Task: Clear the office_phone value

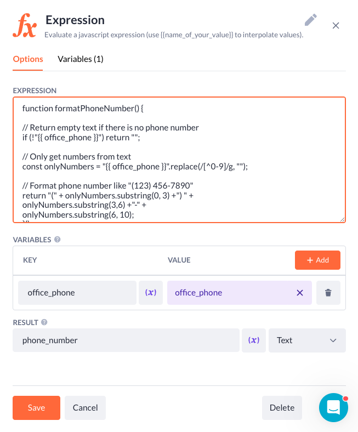Action: click(x=300, y=293)
